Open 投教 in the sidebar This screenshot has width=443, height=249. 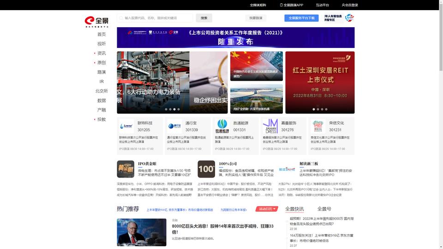click(102, 119)
